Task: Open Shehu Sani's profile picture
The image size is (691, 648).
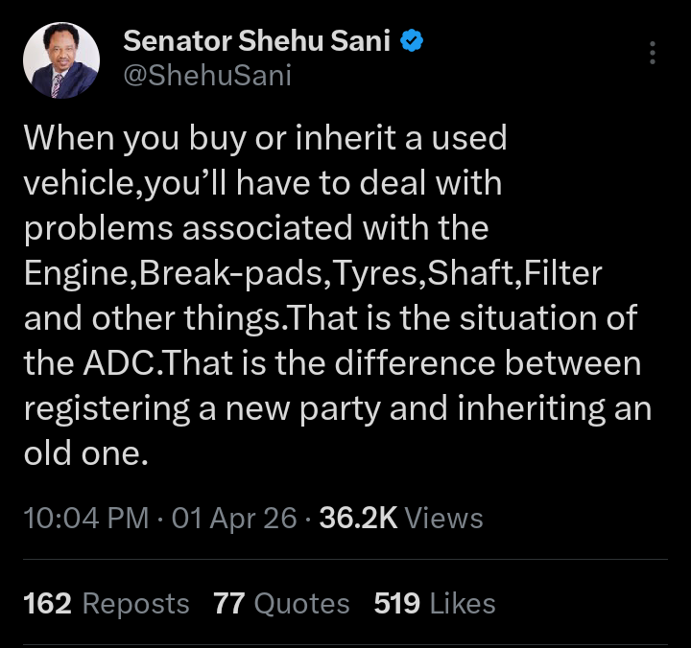Action: pos(60,59)
